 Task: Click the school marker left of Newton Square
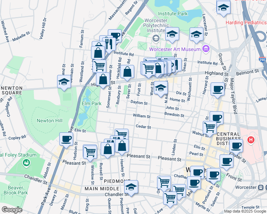click(64, 83)
